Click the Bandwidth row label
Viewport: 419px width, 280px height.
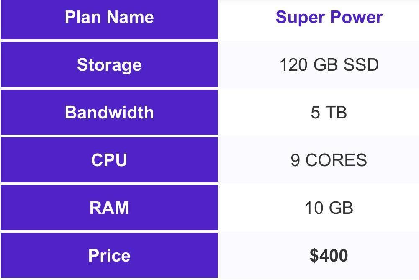coord(109,112)
